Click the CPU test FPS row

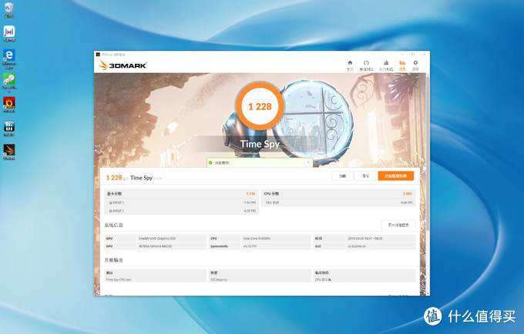coord(338,202)
